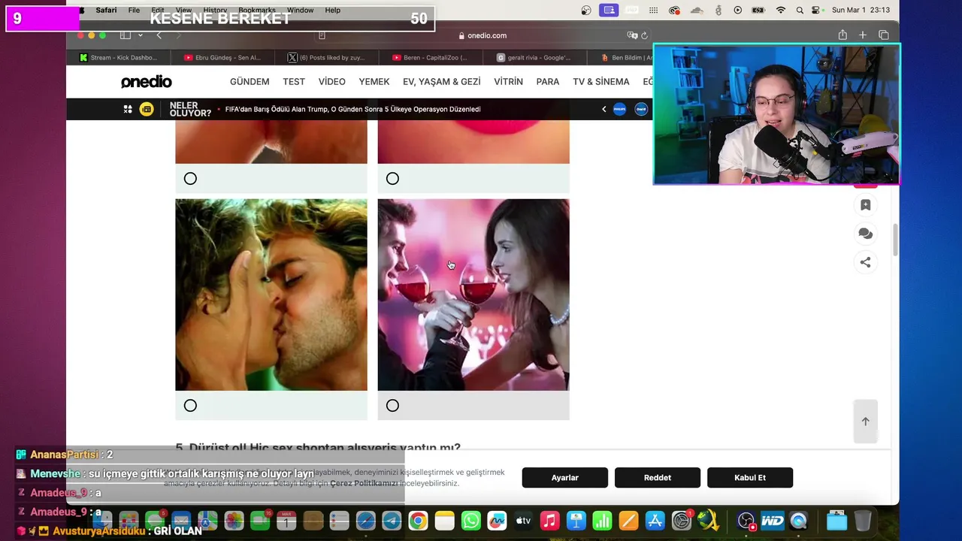962x541 pixels.
Task: Open the PARA navigation item
Action: click(x=548, y=82)
